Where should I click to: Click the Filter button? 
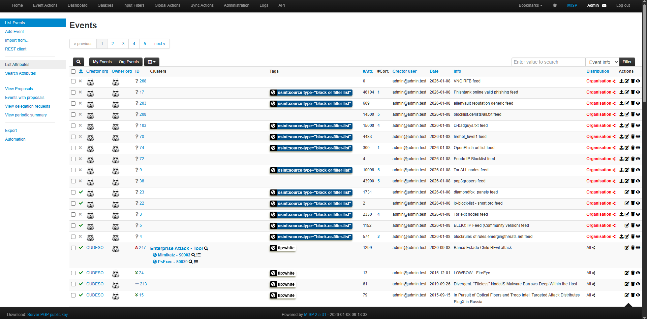tap(627, 62)
